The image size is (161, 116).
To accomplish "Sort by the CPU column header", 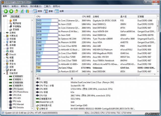I will pyautogui.click(x=58, y=16).
